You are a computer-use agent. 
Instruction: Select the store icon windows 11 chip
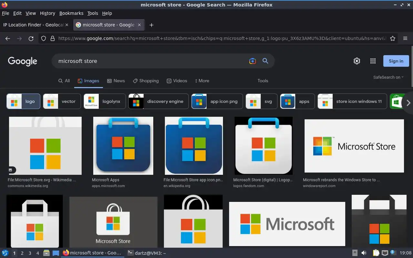[x=352, y=101]
